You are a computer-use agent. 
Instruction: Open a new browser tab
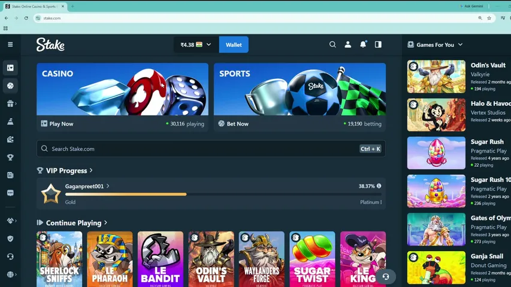[x=72, y=6]
